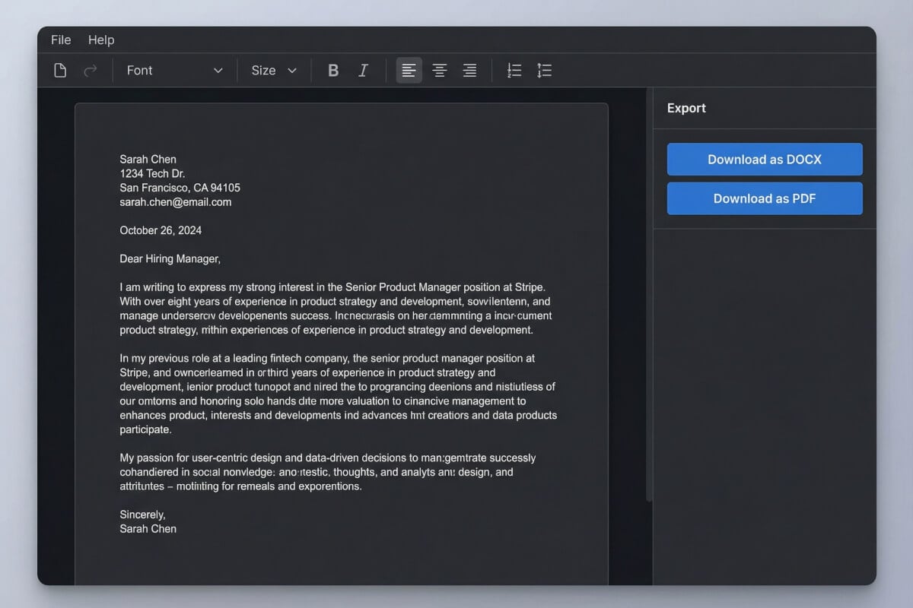The image size is (913, 608).
Task: Click the redo arrow icon
Action: [90, 71]
